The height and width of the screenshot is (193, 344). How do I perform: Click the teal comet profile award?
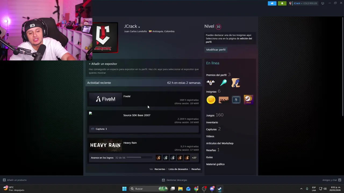tap(223, 83)
